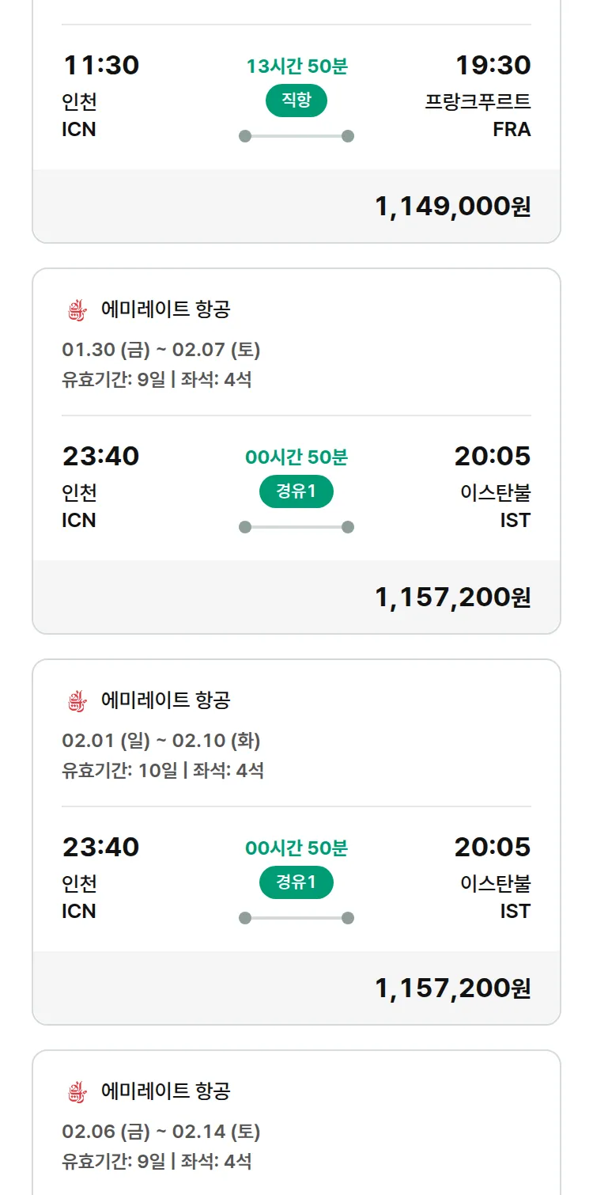Open the 02.06 (금) ~ 02.14 (토) date range
The width and height of the screenshot is (593, 1195).
coord(161,1132)
